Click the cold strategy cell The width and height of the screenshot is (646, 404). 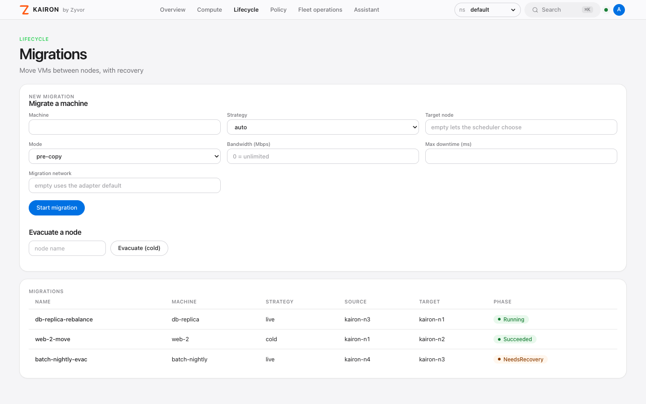(271, 339)
